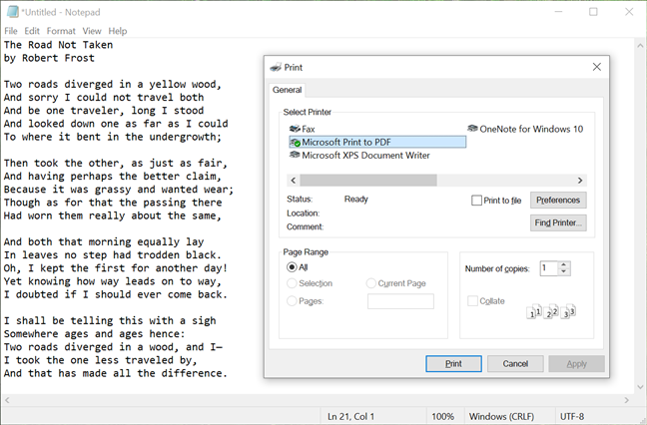The image size is (647, 425).
Task: Click the printer list right scroll arrow
Action: click(x=580, y=181)
